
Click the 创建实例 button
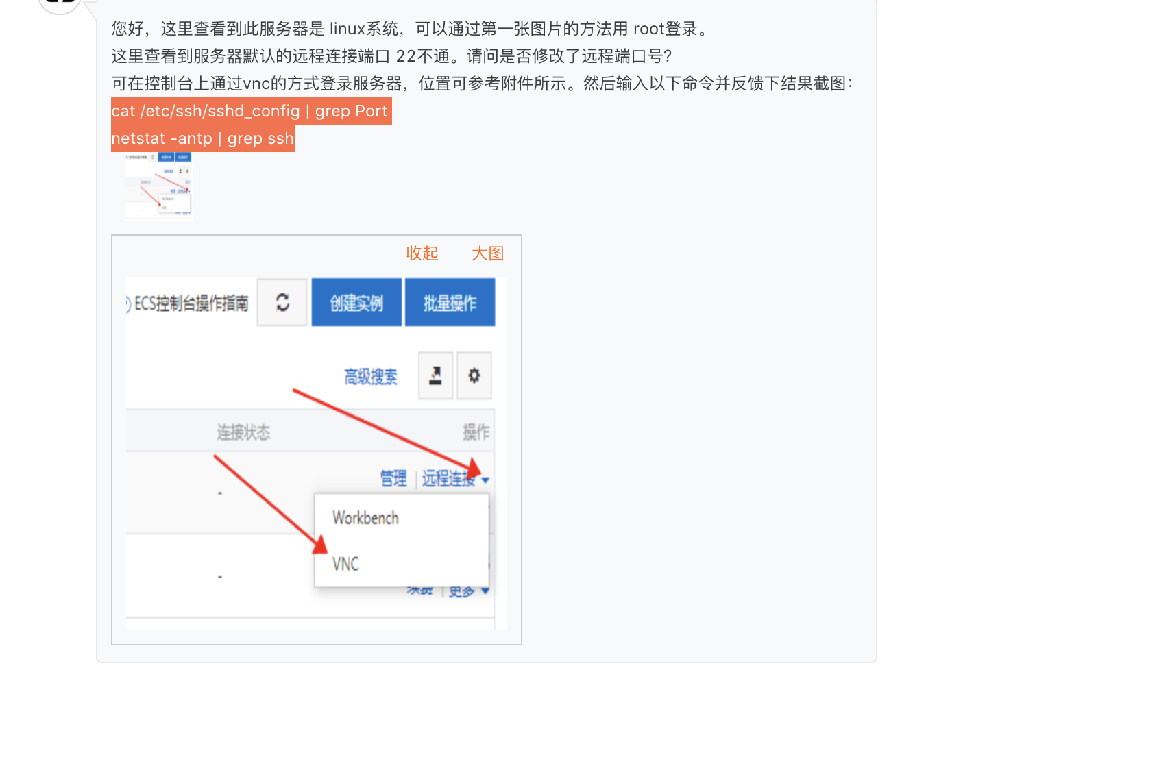pyautogui.click(x=356, y=301)
